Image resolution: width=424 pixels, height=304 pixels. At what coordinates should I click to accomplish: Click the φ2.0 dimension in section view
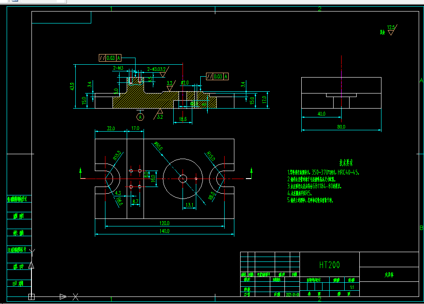click(185, 83)
